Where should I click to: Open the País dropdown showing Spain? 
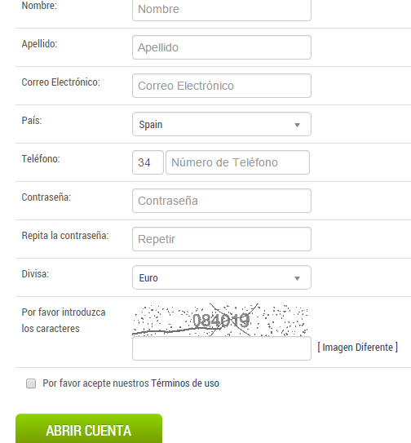[222, 124]
